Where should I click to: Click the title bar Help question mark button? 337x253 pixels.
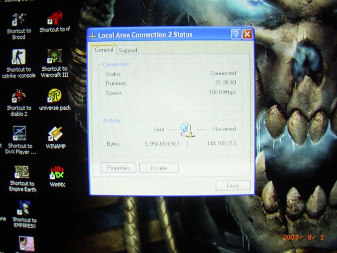point(236,34)
